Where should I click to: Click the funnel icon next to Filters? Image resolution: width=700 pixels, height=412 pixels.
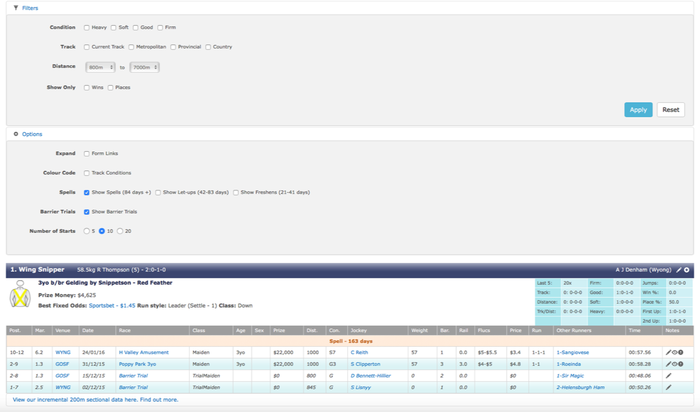coord(16,8)
